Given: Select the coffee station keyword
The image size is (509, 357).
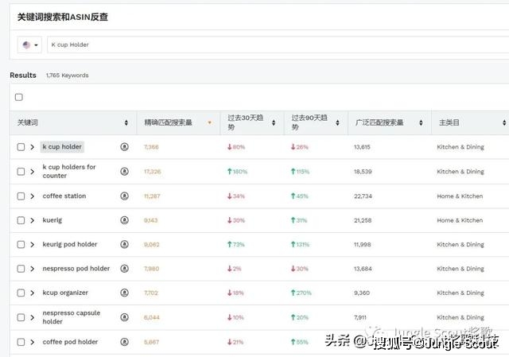Looking at the screenshot, I should click(x=64, y=196).
